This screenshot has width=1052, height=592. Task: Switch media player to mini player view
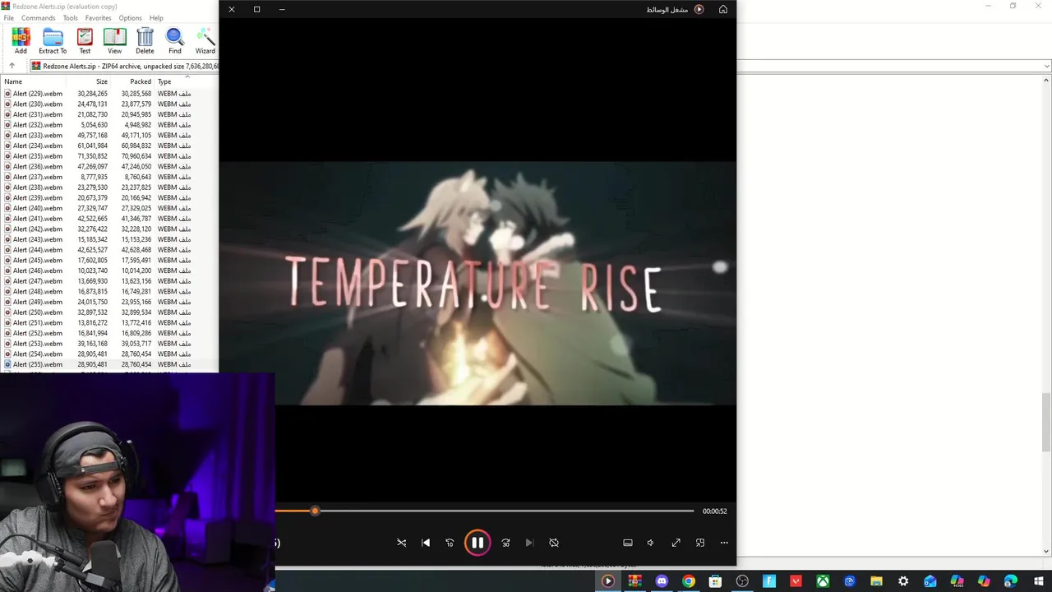point(700,543)
